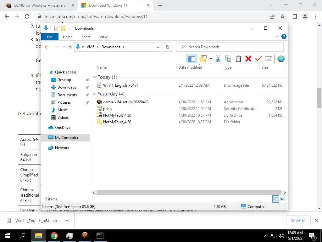Viewport: 322px width, 242px height.
Task: Open Classic Explorer settings shell icon
Action: pos(281,59)
